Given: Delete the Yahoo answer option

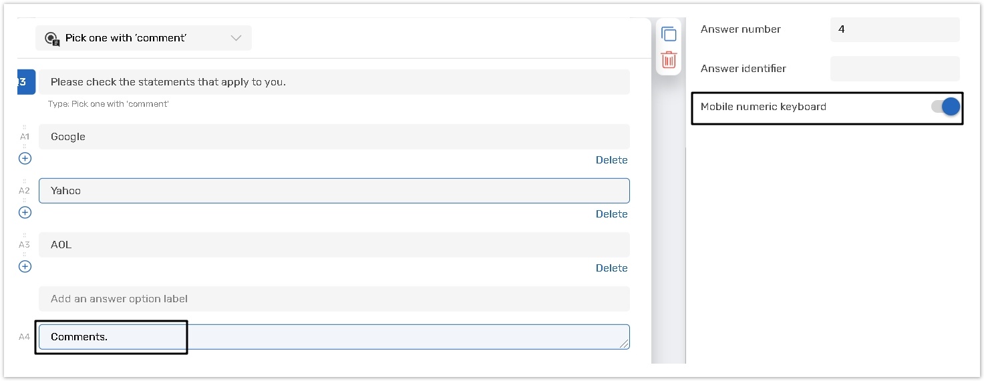Looking at the screenshot, I should pyautogui.click(x=611, y=214).
